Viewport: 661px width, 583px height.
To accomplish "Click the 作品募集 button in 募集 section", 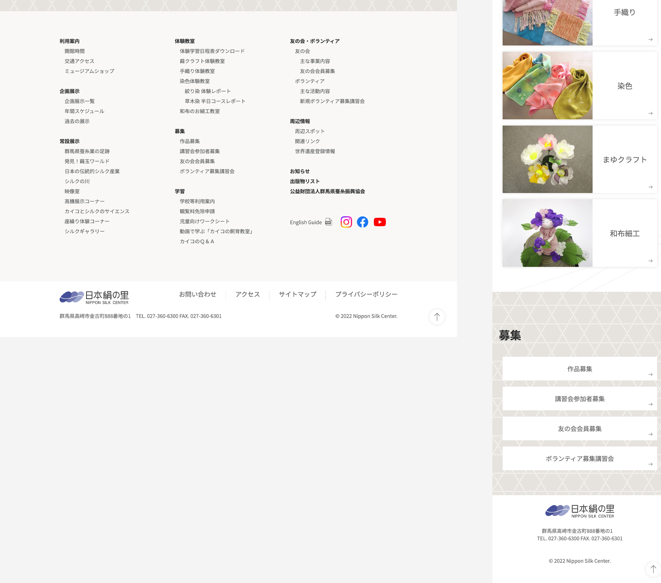I will click(580, 369).
